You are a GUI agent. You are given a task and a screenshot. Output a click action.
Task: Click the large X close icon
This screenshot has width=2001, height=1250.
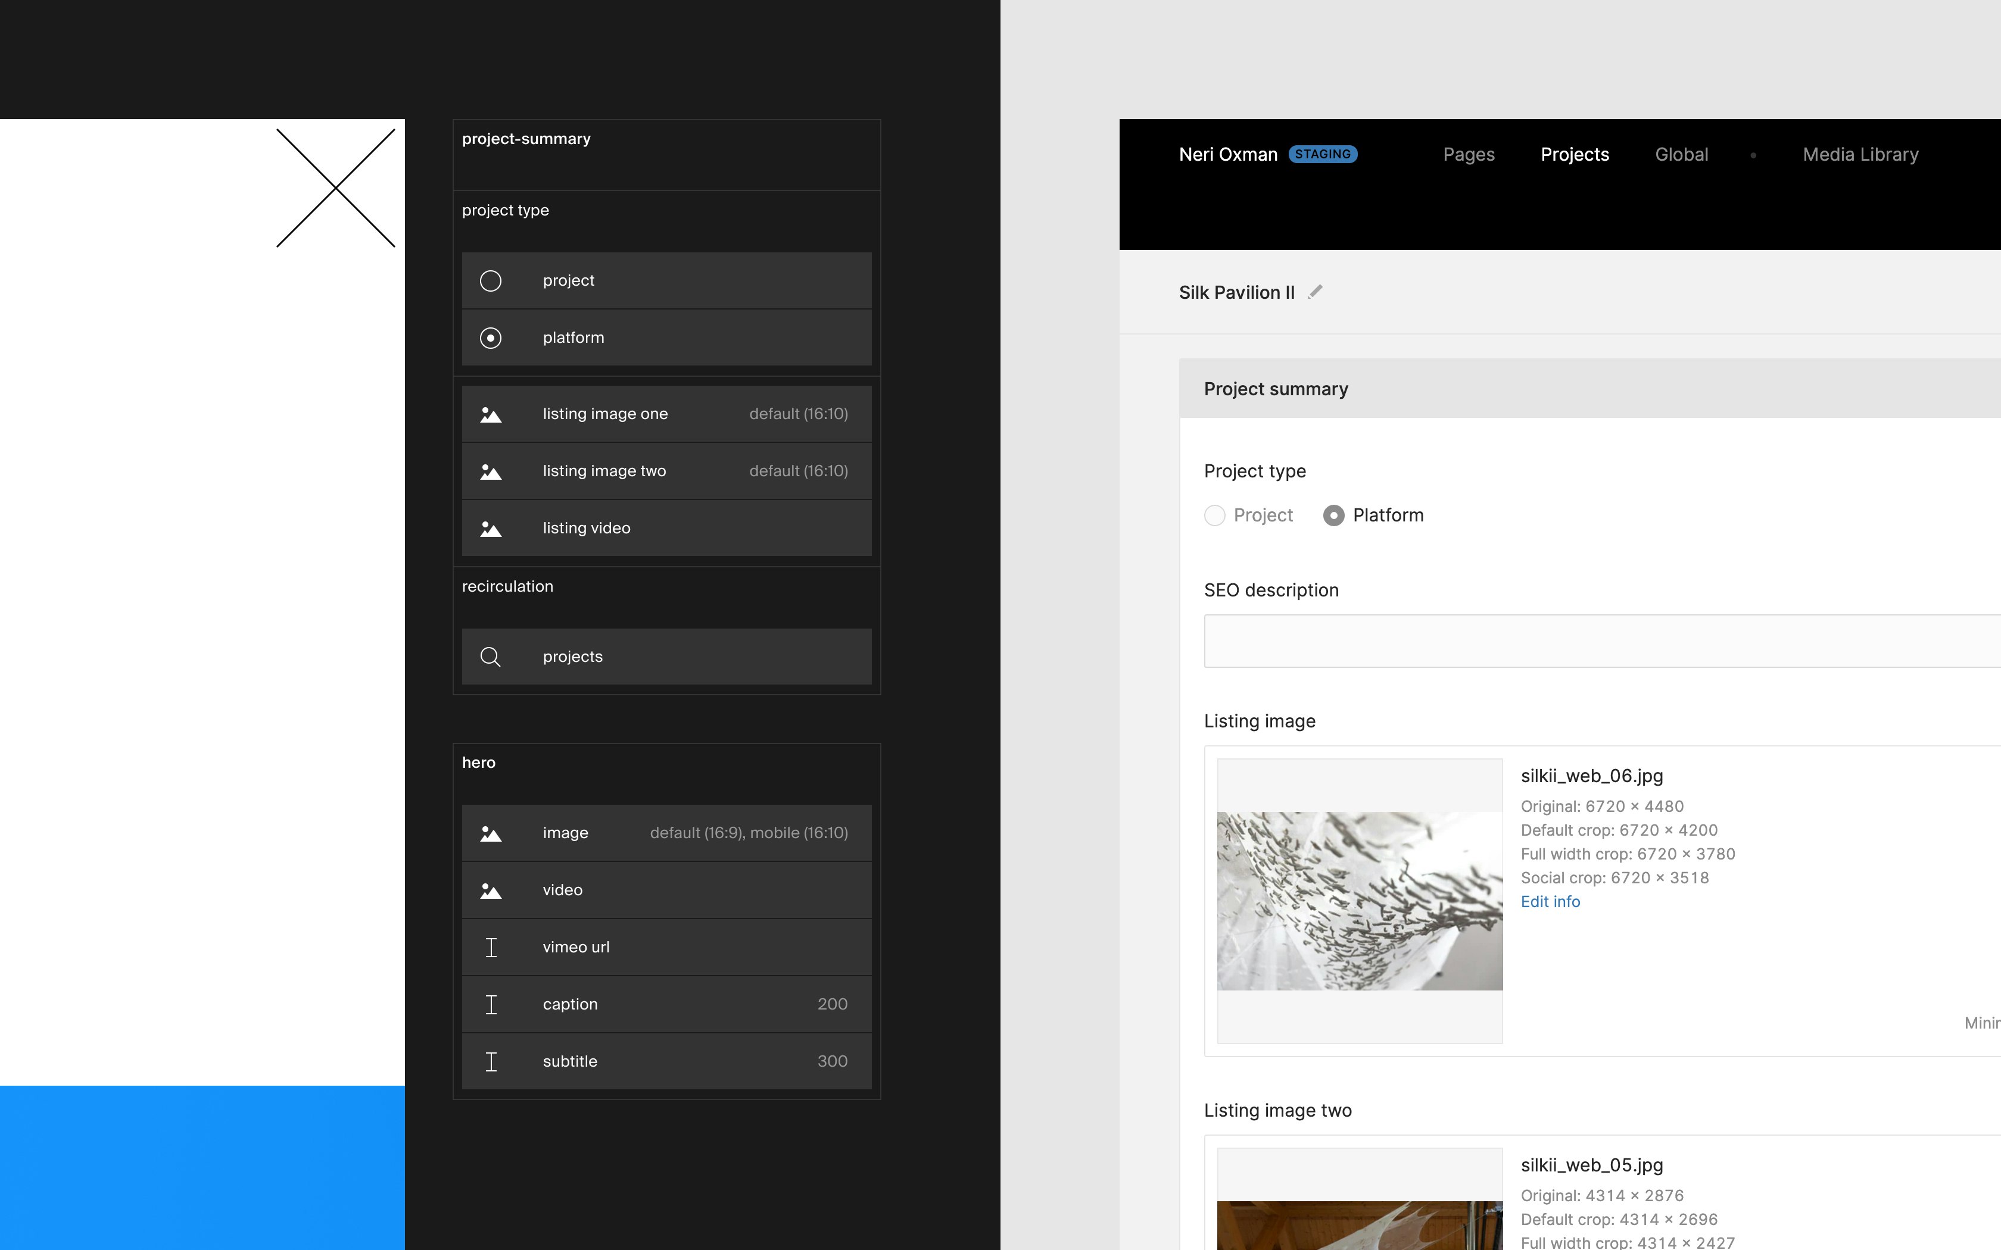[x=336, y=187]
